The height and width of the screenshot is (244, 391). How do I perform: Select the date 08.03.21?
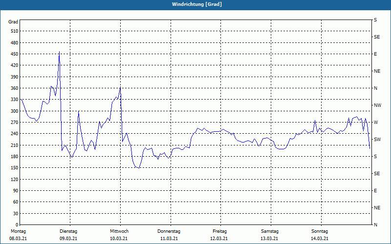click(x=18, y=239)
